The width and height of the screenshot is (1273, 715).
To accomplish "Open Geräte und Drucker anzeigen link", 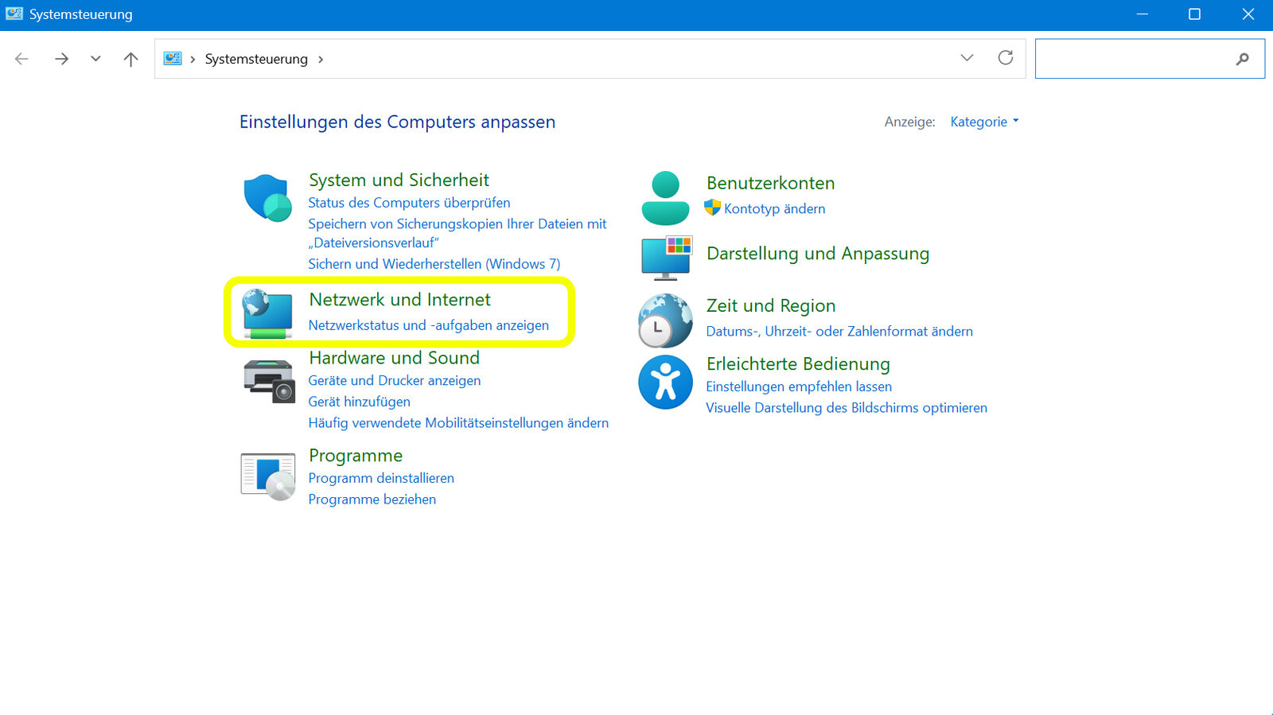I will (x=395, y=380).
